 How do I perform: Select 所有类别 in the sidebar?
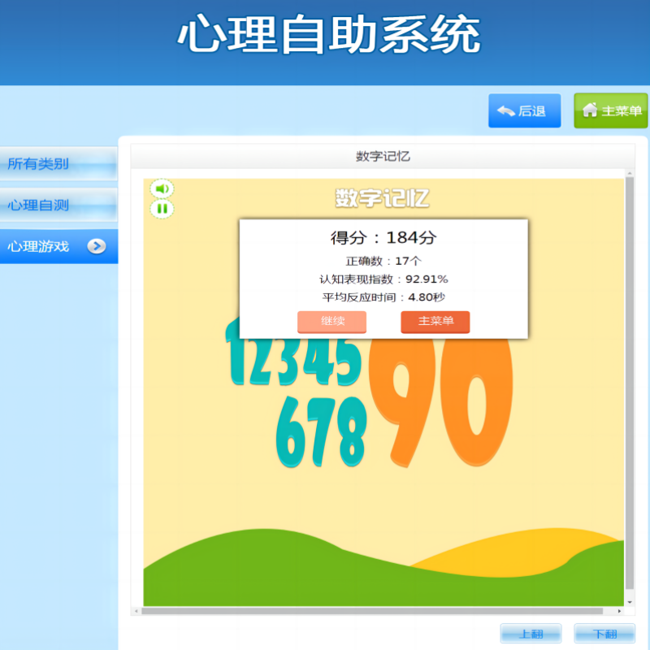click(x=58, y=164)
